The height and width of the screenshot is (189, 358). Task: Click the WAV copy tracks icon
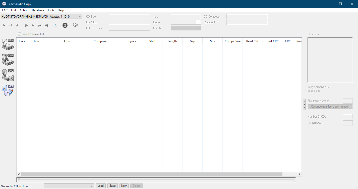(x=8, y=44)
